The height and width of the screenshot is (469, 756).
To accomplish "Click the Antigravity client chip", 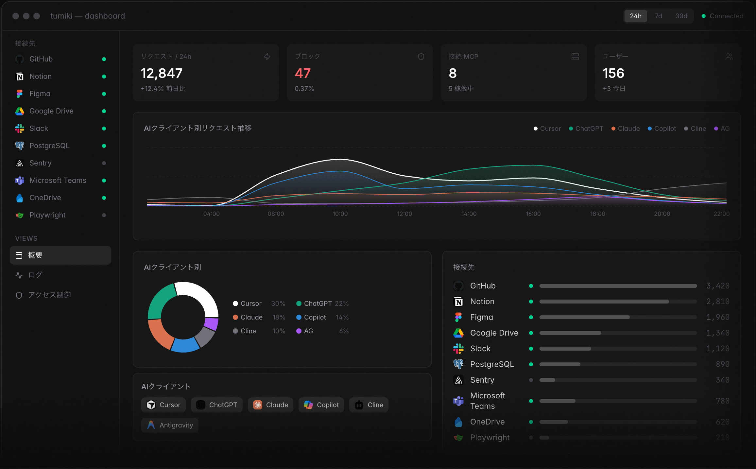I will [170, 425].
